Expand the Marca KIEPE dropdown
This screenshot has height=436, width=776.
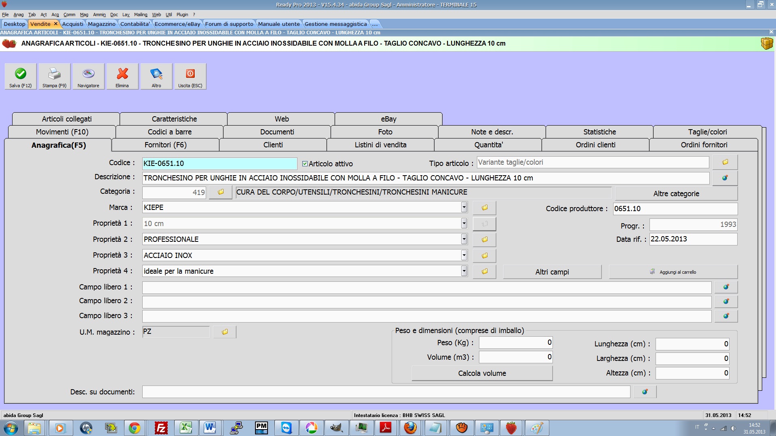click(464, 208)
